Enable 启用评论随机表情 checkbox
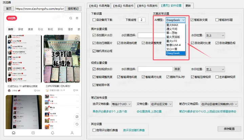Image resolution: width=244 pixels, height=140 pixels. [94, 130]
